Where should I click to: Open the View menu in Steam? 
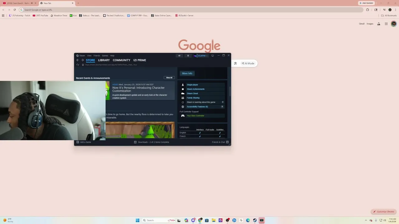tap(89, 56)
